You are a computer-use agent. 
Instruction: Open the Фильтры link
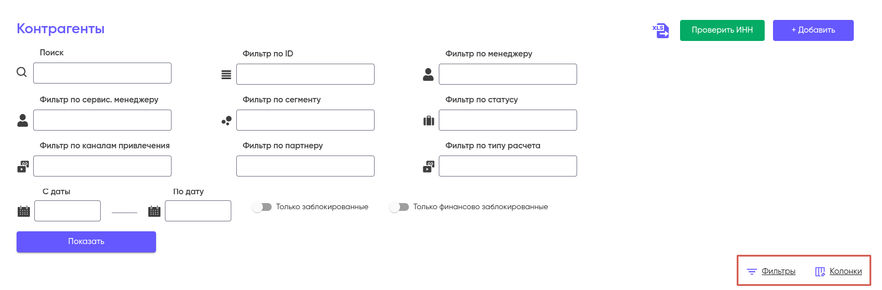pyautogui.click(x=778, y=271)
